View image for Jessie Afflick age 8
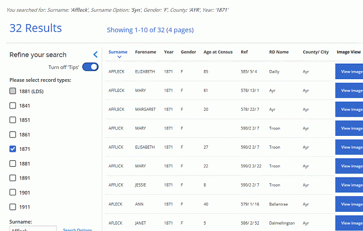This screenshot has height=231, width=363. coord(349,185)
